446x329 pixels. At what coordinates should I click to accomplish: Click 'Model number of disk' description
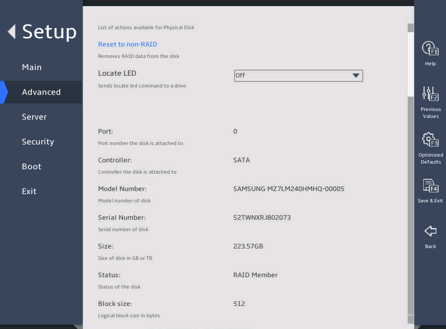click(x=124, y=201)
